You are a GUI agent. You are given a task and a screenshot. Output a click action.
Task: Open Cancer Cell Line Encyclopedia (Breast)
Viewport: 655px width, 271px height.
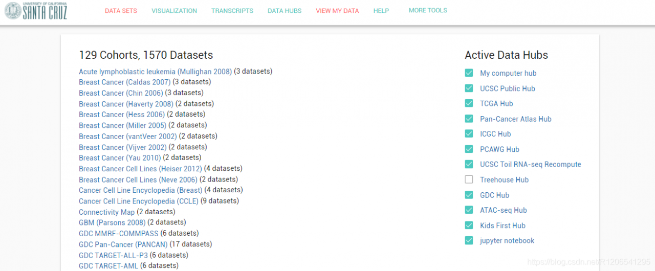[141, 190]
